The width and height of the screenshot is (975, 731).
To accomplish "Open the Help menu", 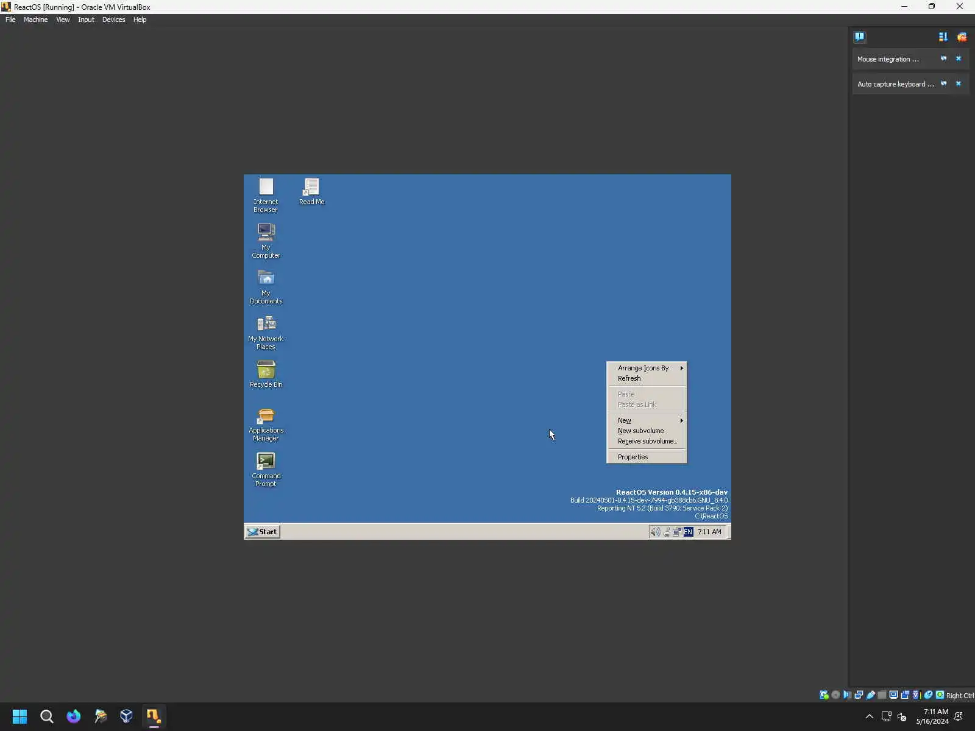I will click(x=140, y=19).
